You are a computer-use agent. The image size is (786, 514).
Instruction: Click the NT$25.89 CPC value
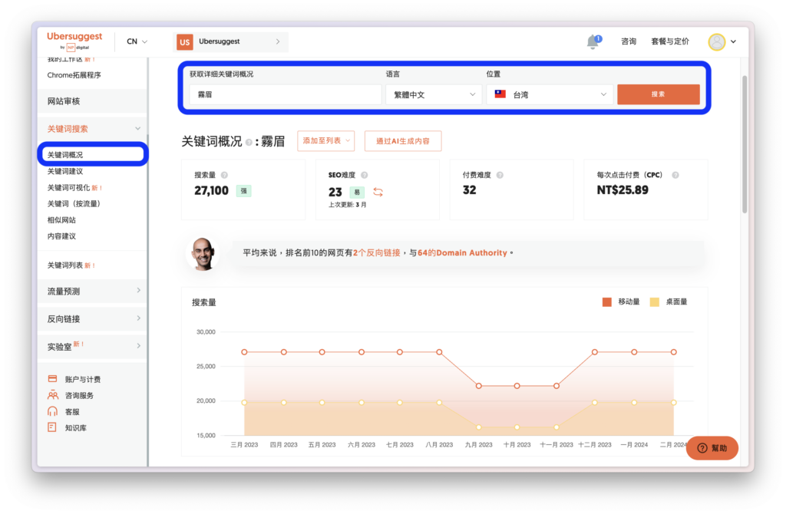pos(622,189)
